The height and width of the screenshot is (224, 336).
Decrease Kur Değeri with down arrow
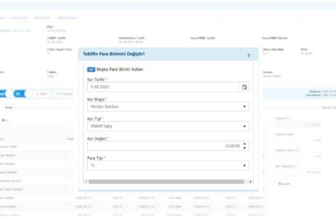(245, 148)
